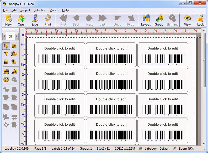Click '2,5315 x 1,2249' dimensions text

tap(125, 149)
